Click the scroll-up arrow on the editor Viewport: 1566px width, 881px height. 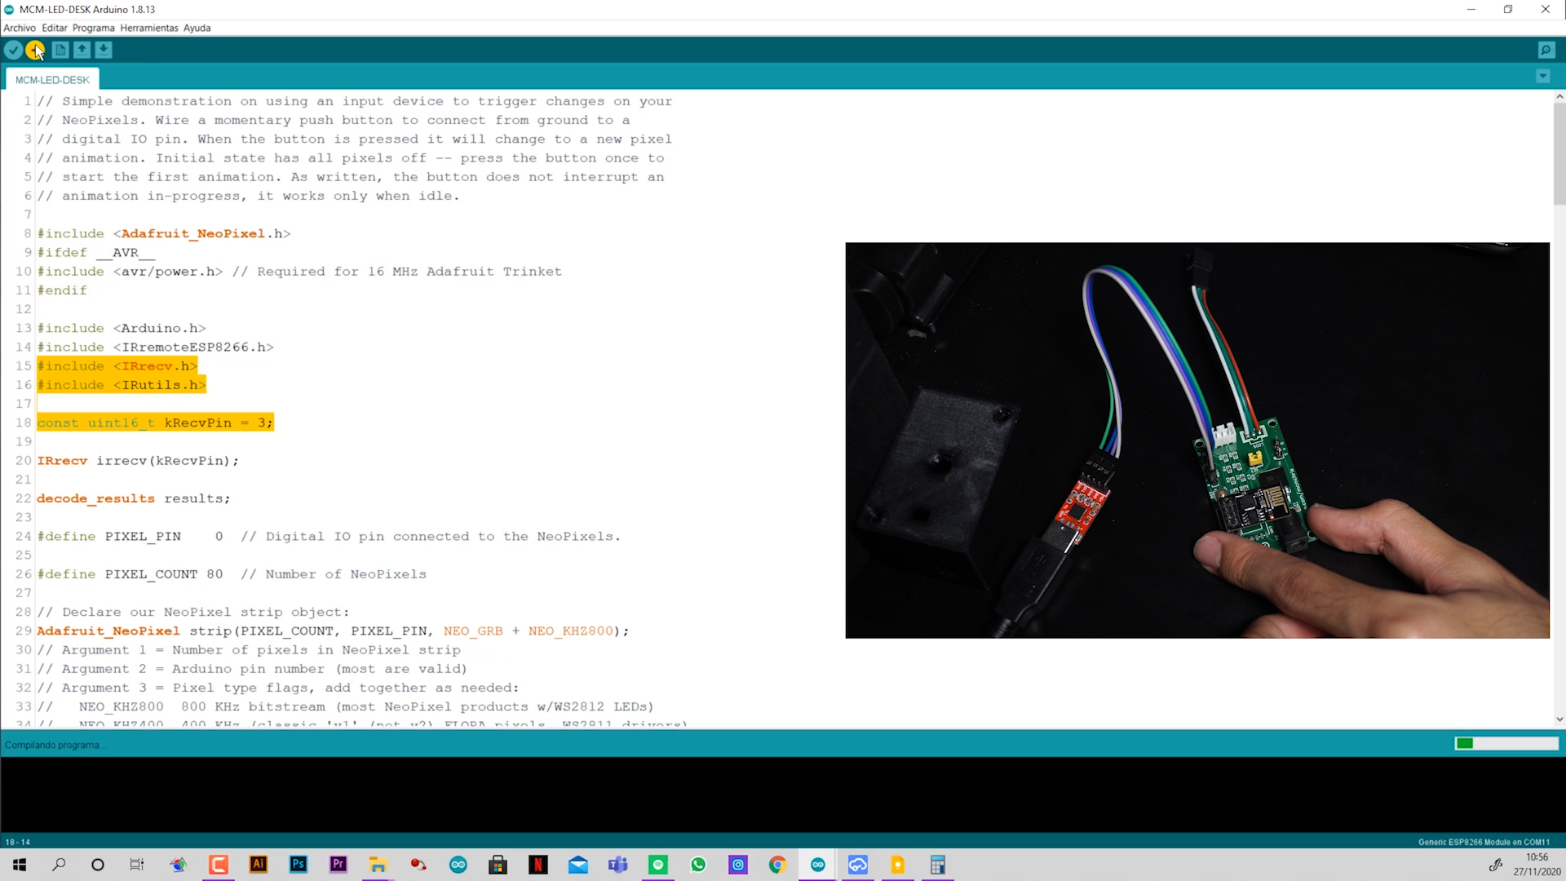point(1559,95)
